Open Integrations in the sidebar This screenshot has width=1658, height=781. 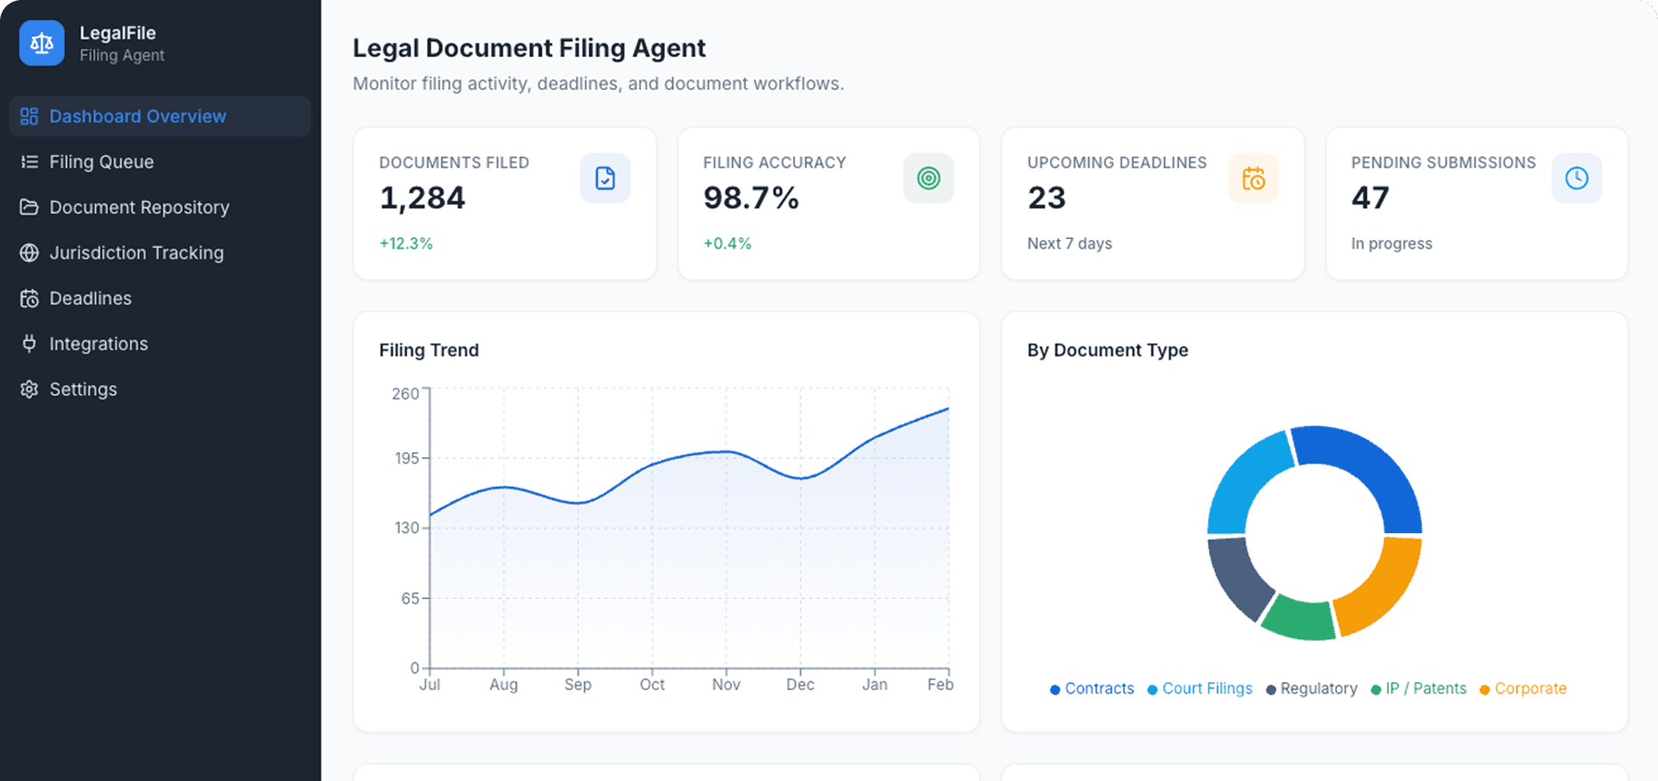coord(160,343)
